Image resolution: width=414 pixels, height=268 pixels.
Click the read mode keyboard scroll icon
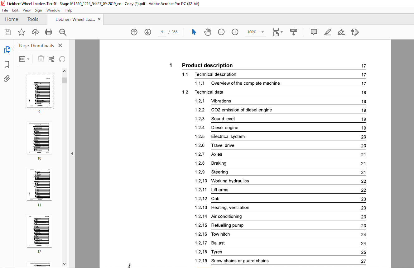point(294,32)
